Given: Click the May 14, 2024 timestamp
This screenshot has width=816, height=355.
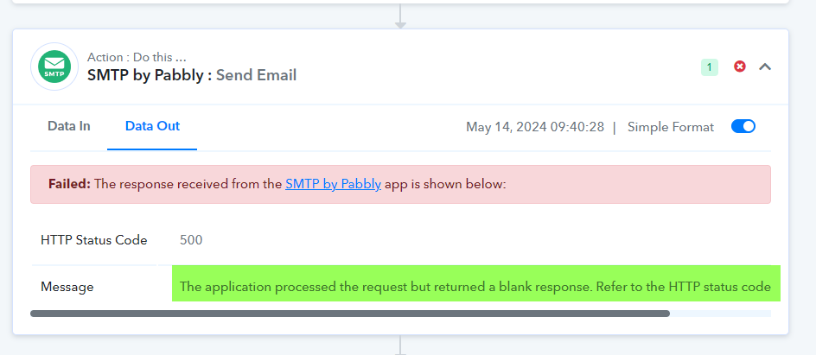Looking at the screenshot, I should [535, 127].
